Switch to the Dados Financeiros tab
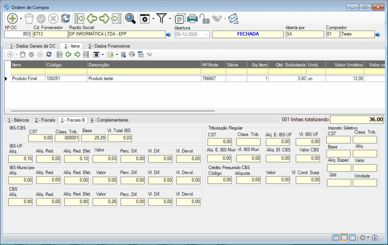This screenshot has height=245, width=388. click(x=109, y=46)
